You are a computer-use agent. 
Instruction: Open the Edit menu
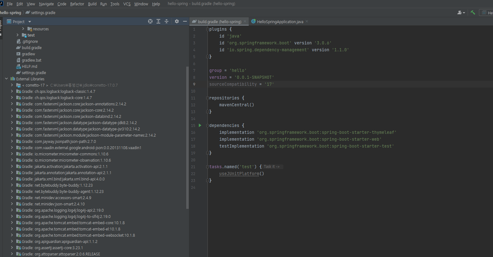(x=20, y=4)
